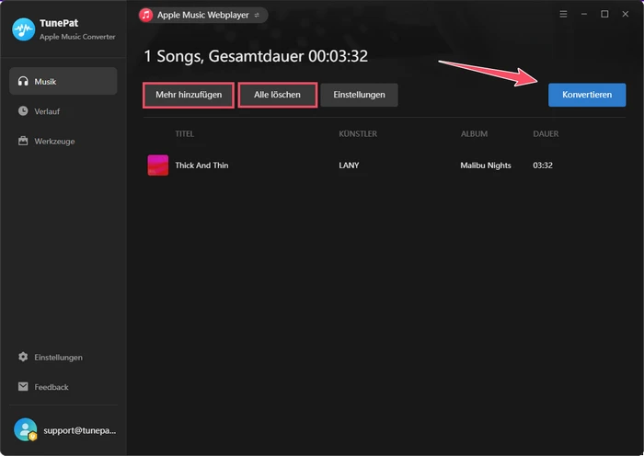Click the headphones icon next to Musik
The height and width of the screenshot is (456, 644).
(23, 81)
